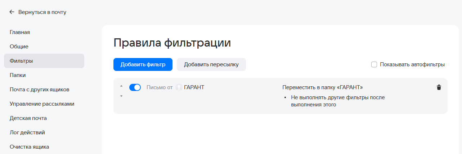Image resolution: width=462 pixels, height=154 pixels.
Task: Open Почта с других ящиков section
Action: point(40,90)
